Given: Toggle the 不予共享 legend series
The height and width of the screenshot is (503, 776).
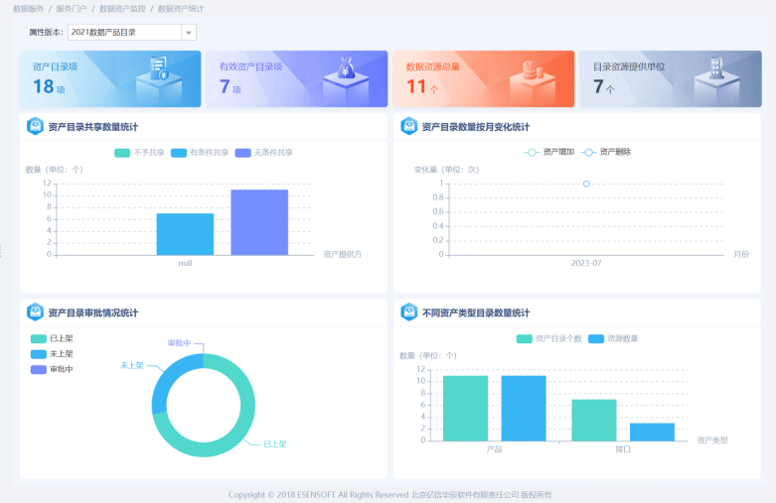Looking at the screenshot, I should pyautogui.click(x=139, y=153).
